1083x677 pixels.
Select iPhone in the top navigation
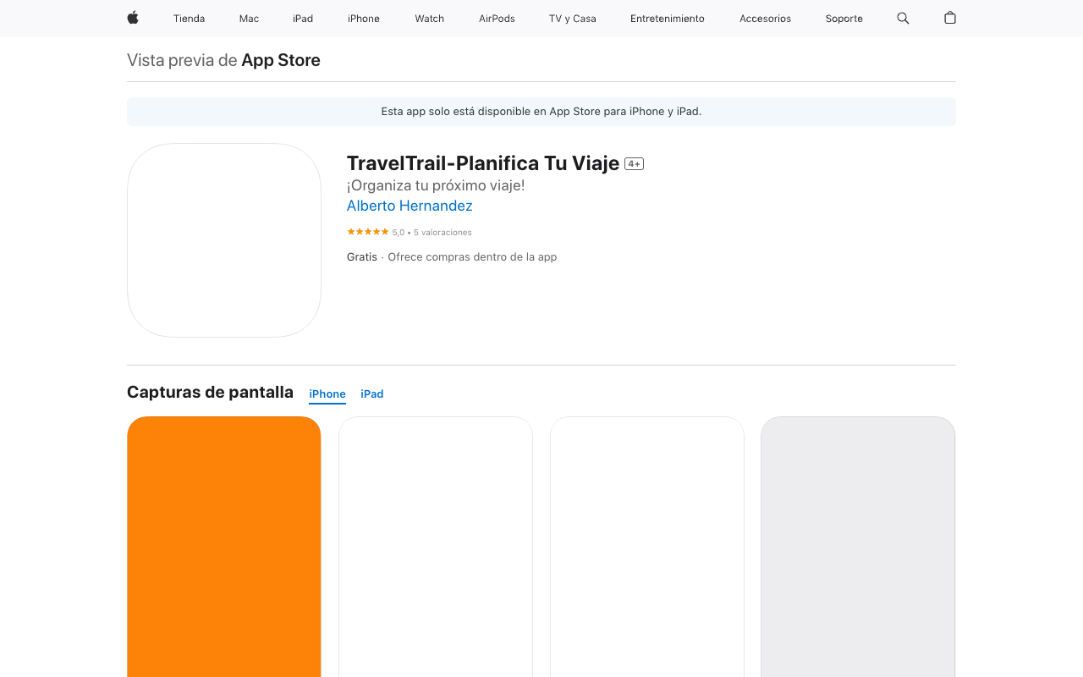tap(364, 19)
